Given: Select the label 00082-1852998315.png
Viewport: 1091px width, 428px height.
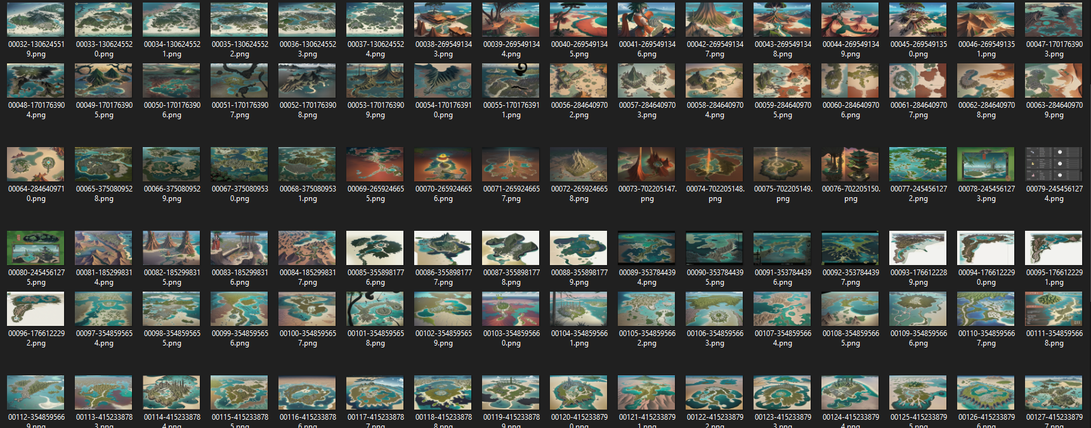Looking at the screenshot, I should (172, 278).
